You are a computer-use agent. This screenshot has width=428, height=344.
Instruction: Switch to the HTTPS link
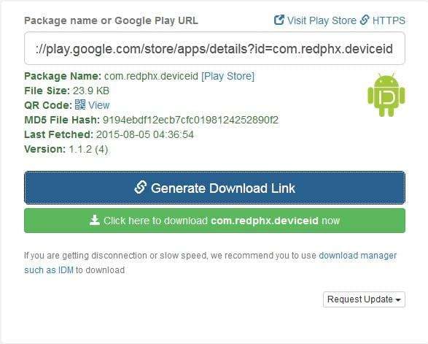coord(389,20)
